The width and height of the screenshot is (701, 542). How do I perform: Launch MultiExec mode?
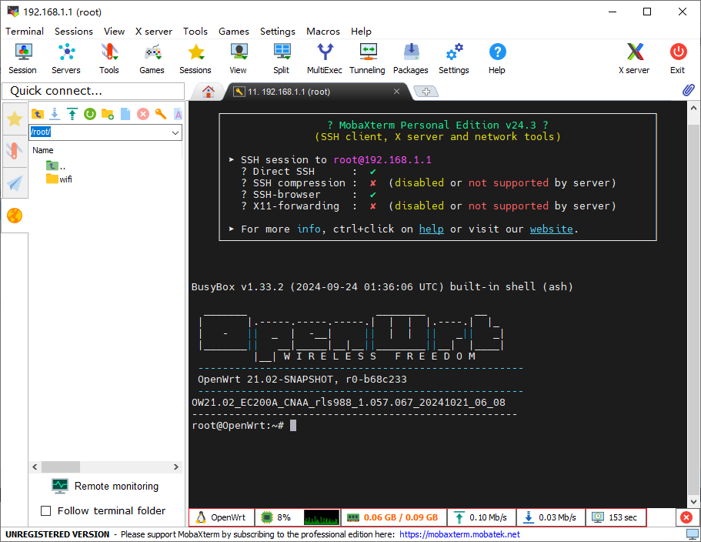tap(325, 59)
